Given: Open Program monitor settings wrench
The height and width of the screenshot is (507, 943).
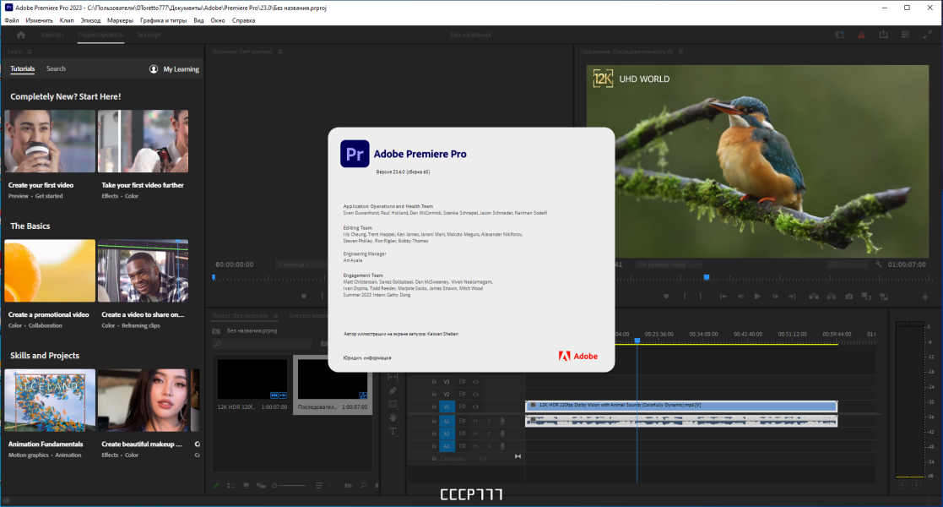Looking at the screenshot, I should (x=879, y=264).
